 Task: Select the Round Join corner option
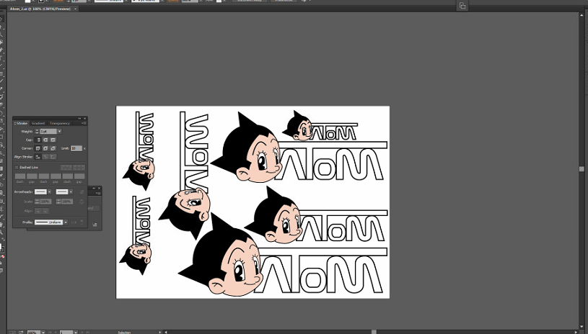point(45,148)
